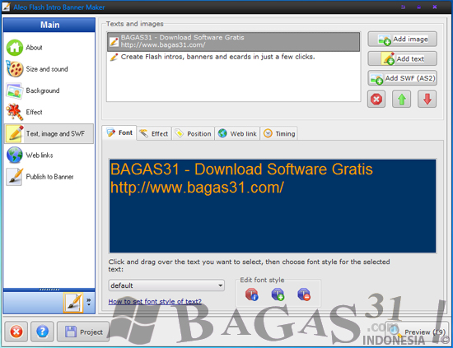The width and height of the screenshot is (453, 348).
Task: Switch to the Web link tab
Action: tap(237, 133)
